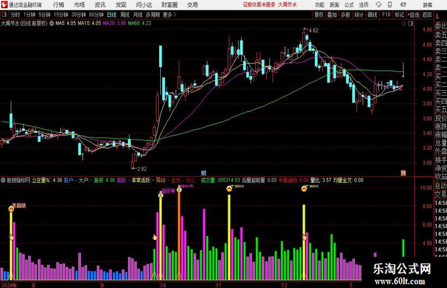Screen dimensions: 447x288
Task: Open the 选项 menu
Action: pos(364,5)
